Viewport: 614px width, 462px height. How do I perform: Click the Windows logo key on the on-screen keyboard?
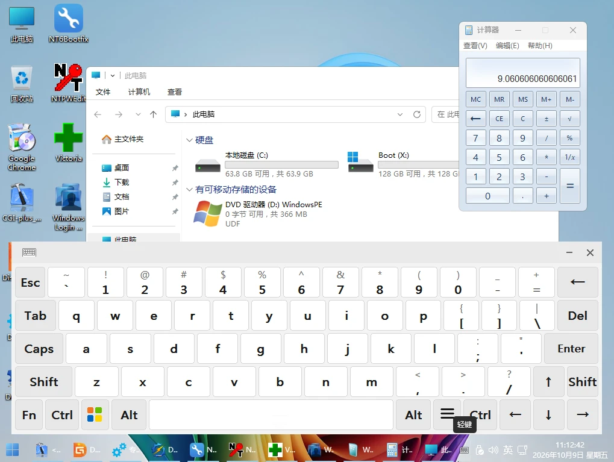pos(95,414)
